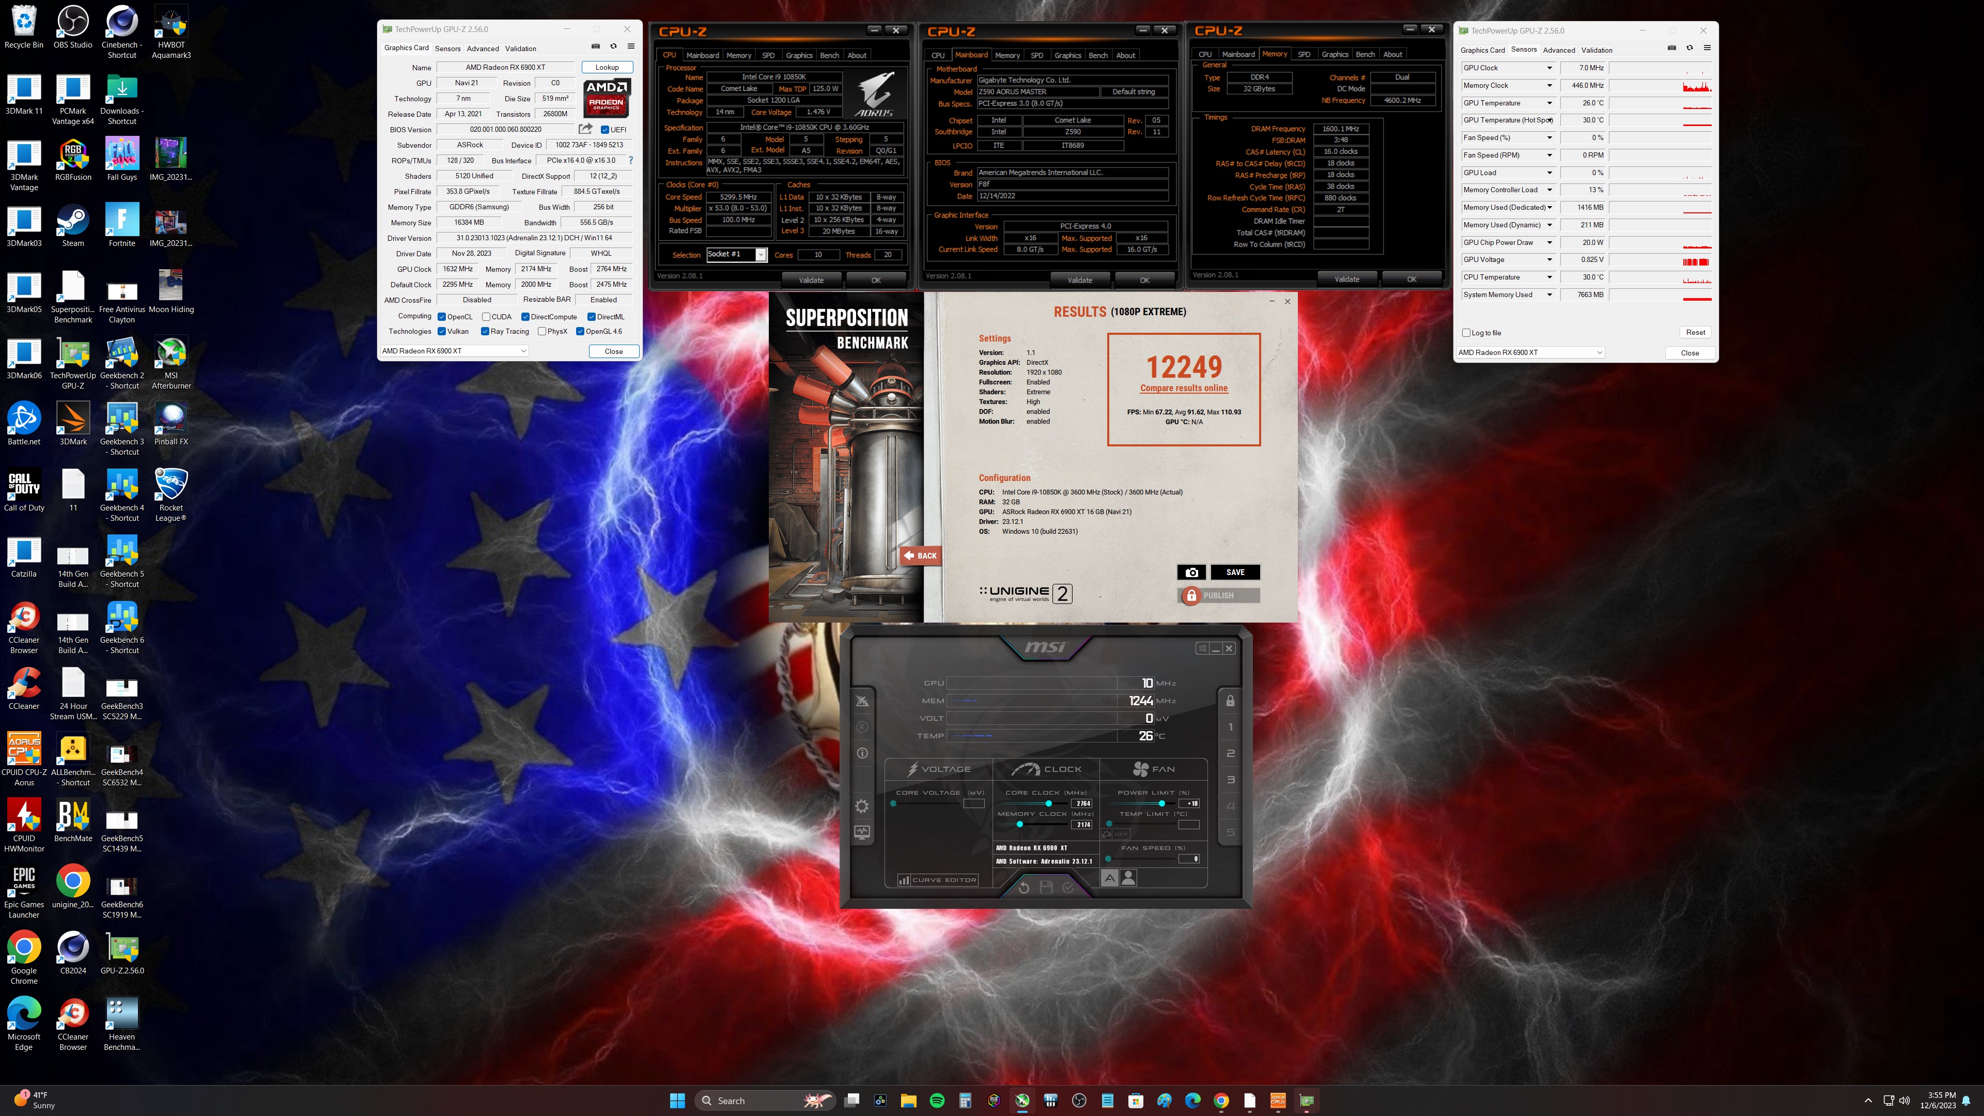
Task: Toggle DirectML checkbox
Action: point(592,317)
